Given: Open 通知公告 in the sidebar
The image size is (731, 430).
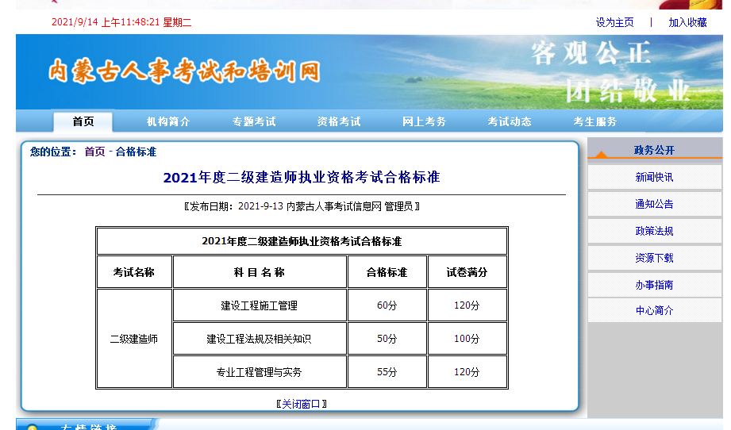Looking at the screenshot, I should pos(654,204).
